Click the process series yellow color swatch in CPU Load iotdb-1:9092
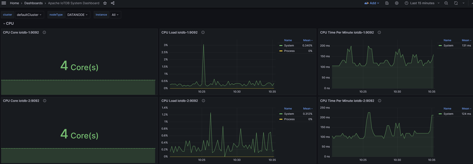473x164 pixels. 281,51
